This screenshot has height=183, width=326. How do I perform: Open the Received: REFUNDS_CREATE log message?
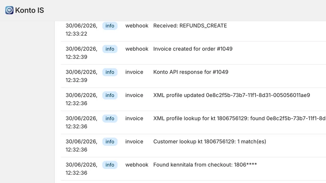pyautogui.click(x=190, y=26)
